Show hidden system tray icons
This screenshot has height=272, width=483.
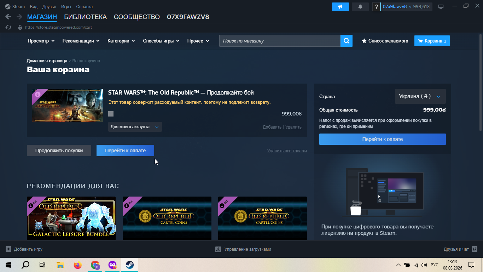coord(398,265)
